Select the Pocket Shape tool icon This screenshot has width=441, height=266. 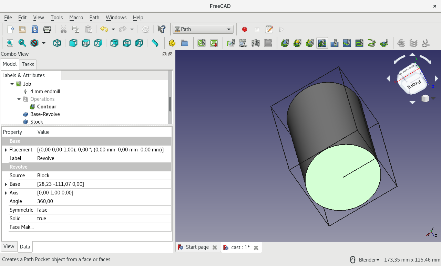coord(322,43)
